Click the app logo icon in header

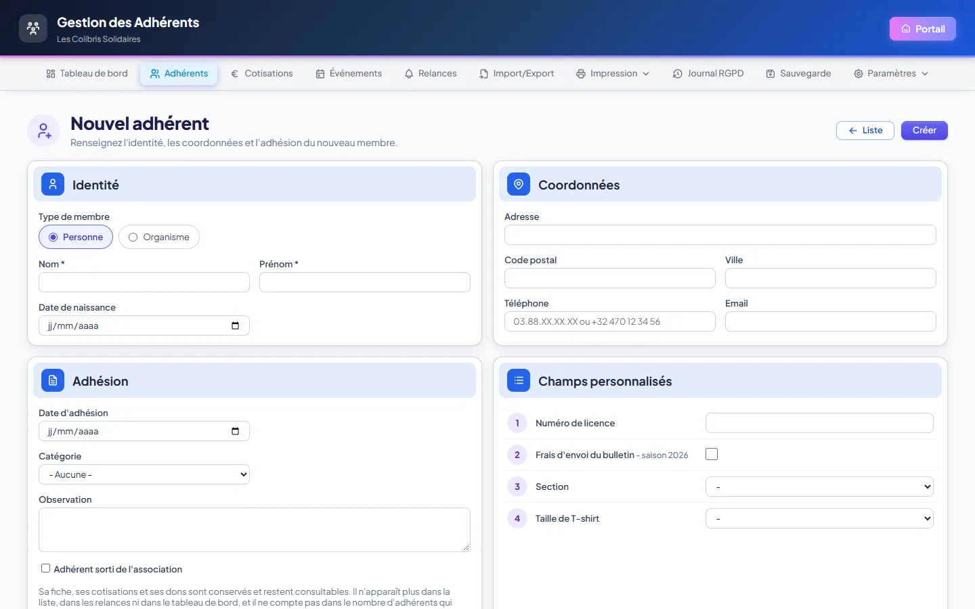coord(33,28)
